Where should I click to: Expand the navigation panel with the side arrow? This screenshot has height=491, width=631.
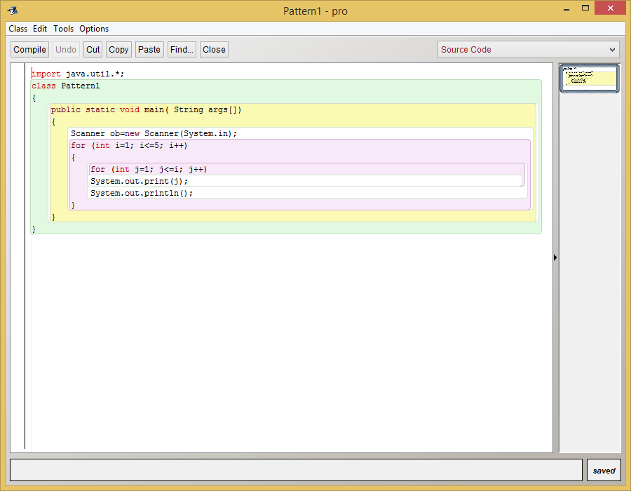[555, 257]
